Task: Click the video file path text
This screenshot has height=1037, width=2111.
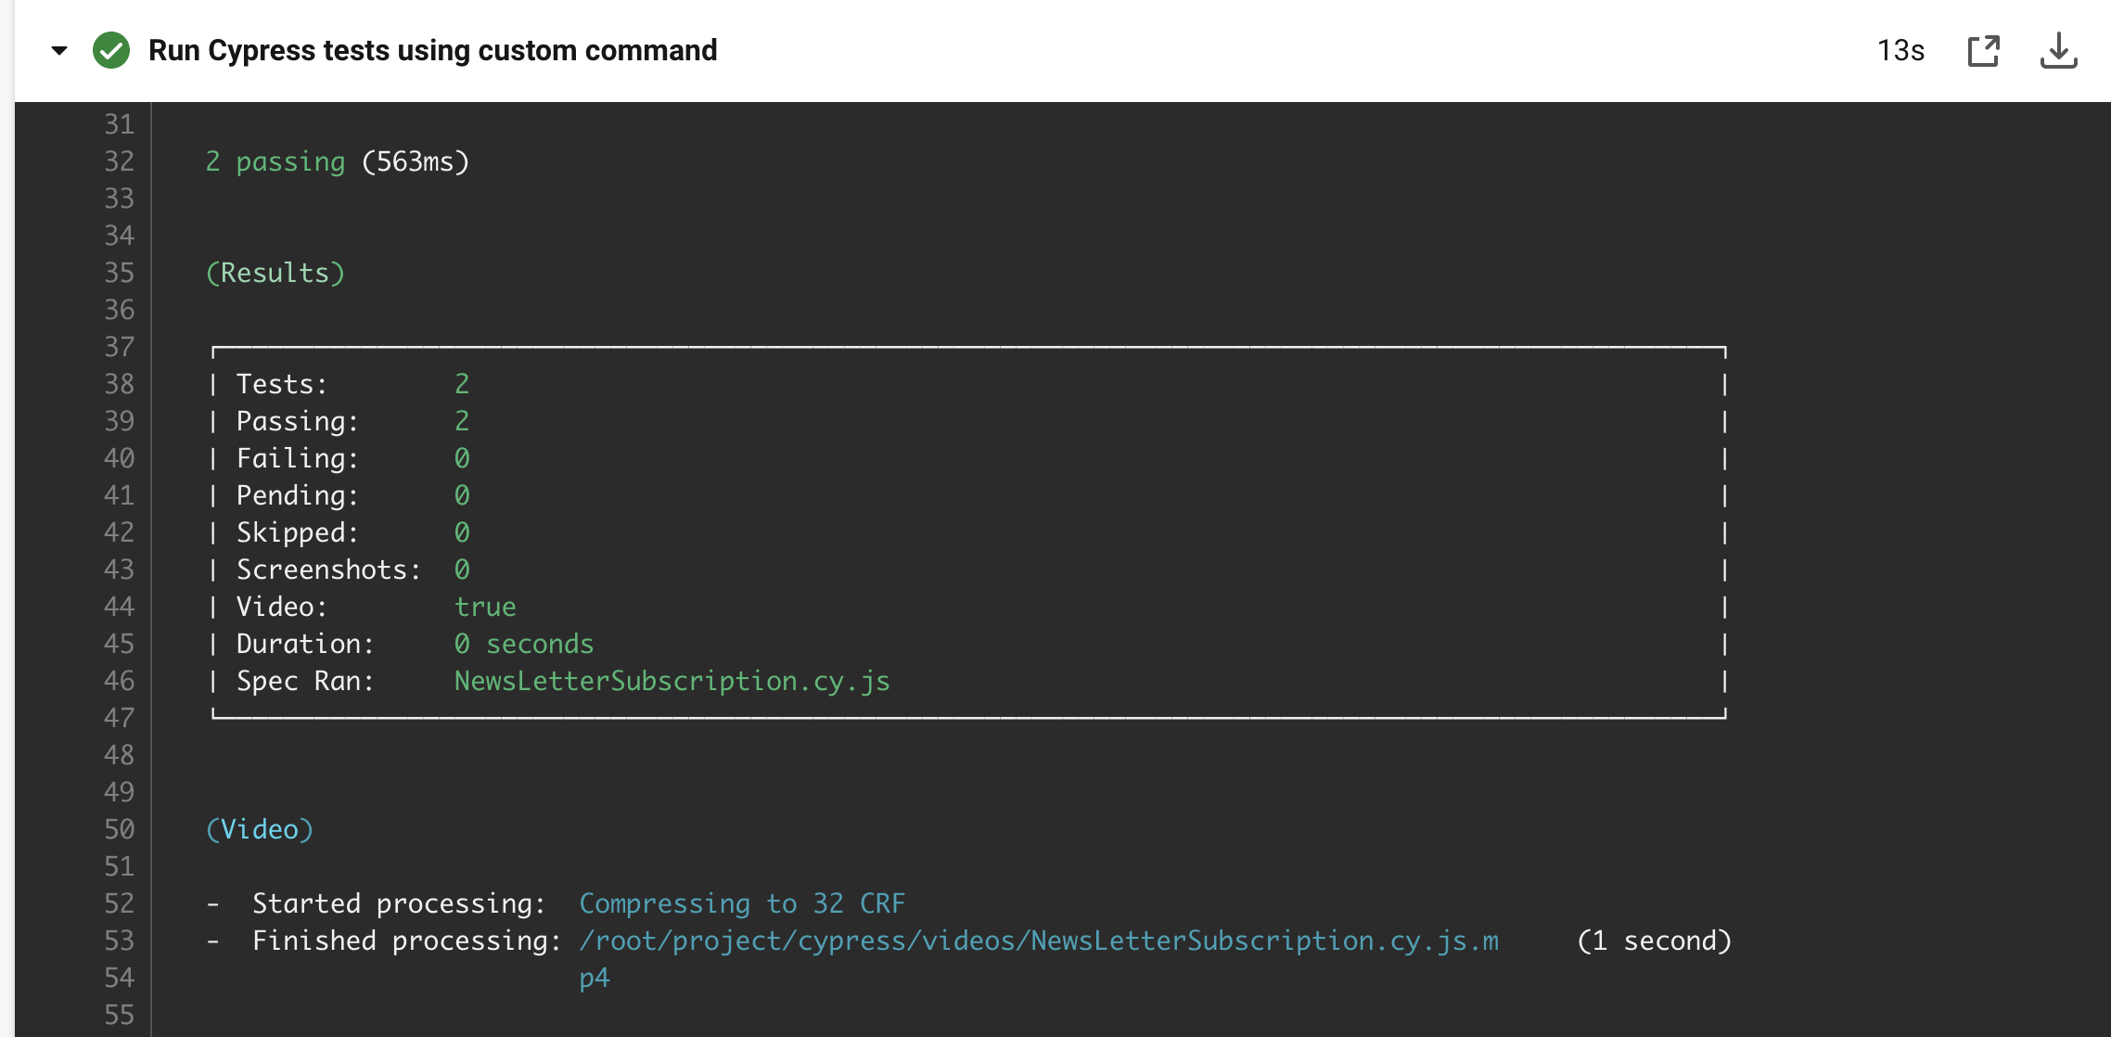Action: (1039, 941)
